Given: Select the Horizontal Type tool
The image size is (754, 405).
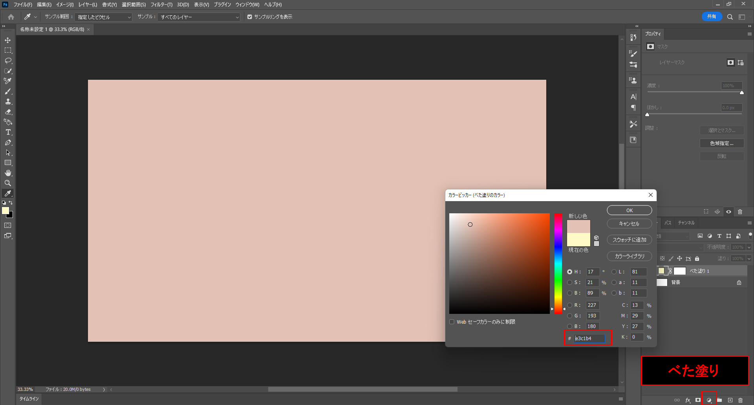Looking at the screenshot, I should (8, 132).
